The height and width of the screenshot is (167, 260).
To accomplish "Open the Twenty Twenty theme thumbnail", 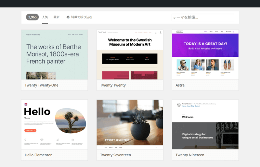I will [x=130, y=54].
